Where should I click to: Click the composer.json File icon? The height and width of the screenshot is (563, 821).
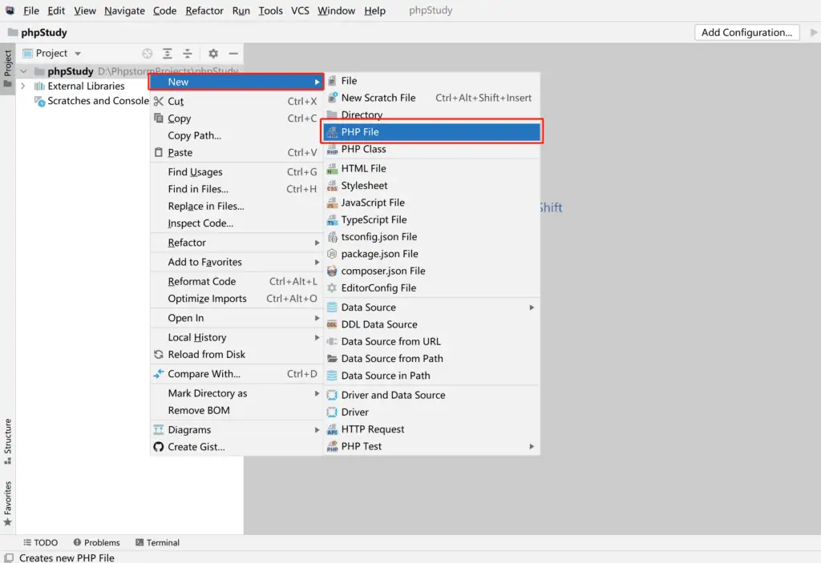click(x=333, y=271)
